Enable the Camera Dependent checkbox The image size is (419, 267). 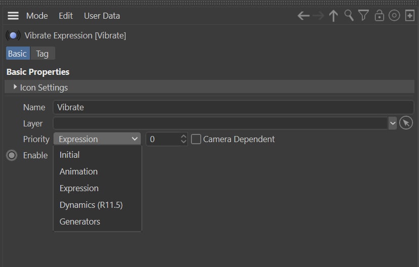(196, 139)
